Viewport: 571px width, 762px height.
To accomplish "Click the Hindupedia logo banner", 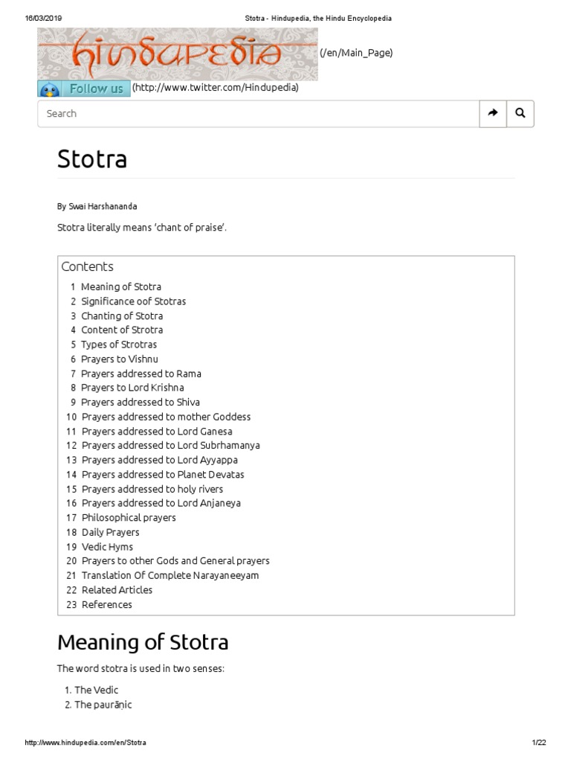I will click(x=177, y=54).
